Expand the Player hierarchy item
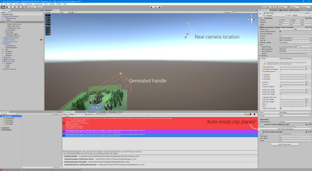312x171 pixels. 3,44
